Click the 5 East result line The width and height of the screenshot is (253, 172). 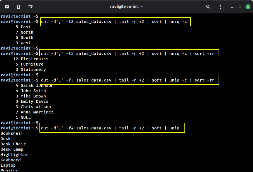[x=23, y=27]
